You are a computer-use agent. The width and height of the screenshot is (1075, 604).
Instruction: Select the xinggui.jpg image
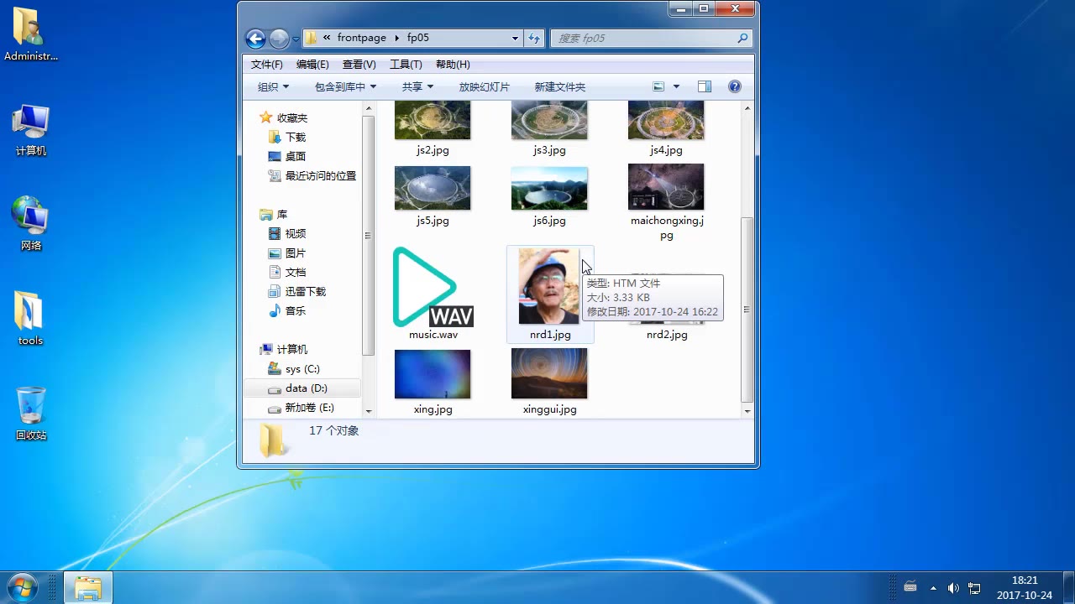(549, 373)
